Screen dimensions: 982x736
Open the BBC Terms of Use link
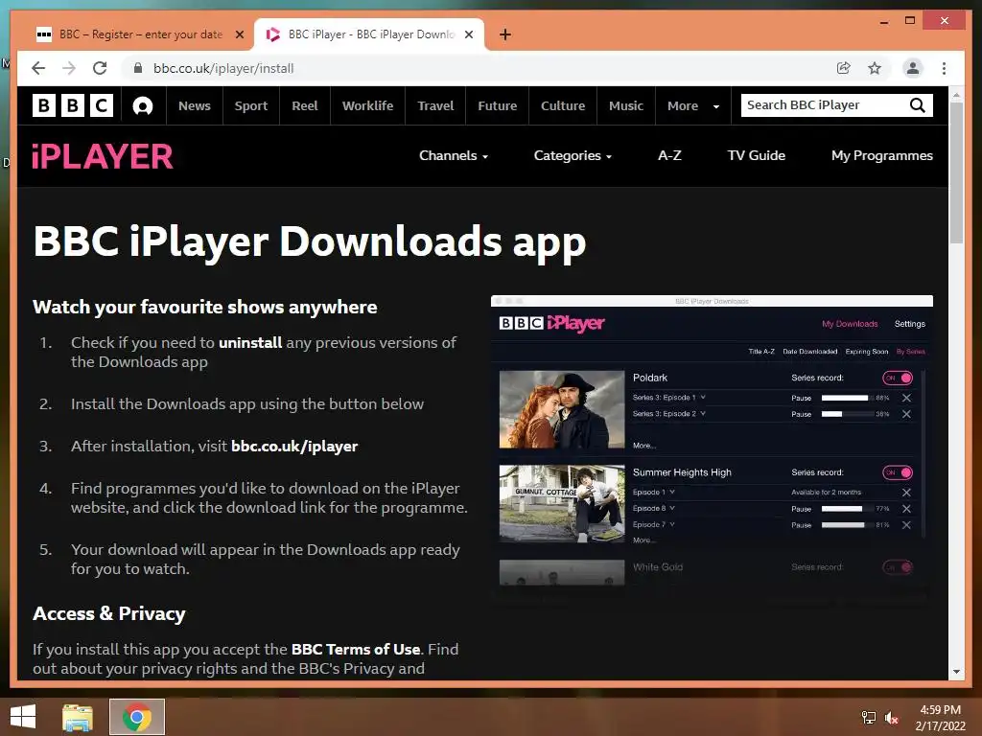pos(356,649)
